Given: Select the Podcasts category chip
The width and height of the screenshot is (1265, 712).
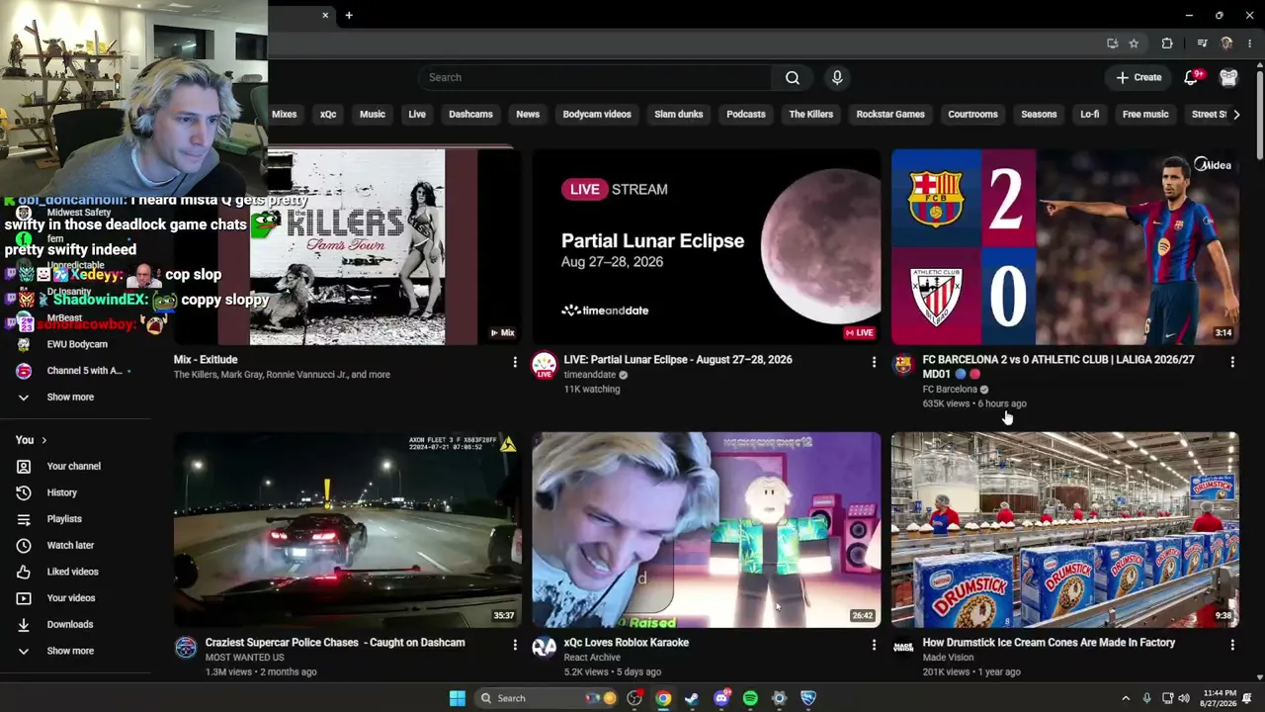Looking at the screenshot, I should [746, 114].
